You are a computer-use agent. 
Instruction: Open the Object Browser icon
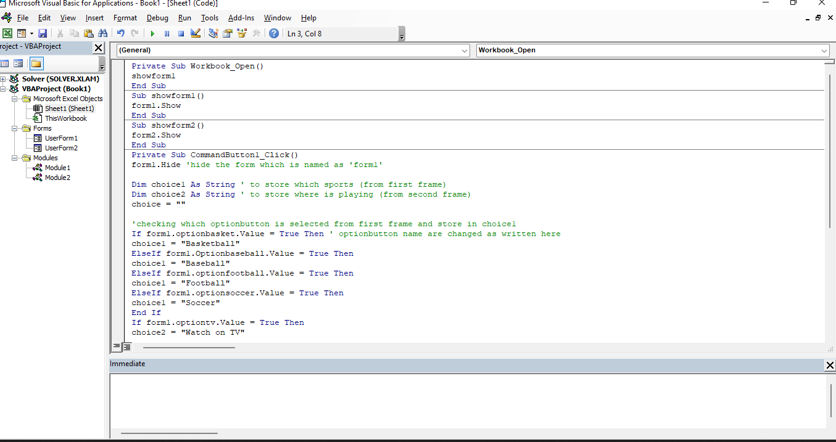coord(241,33)
